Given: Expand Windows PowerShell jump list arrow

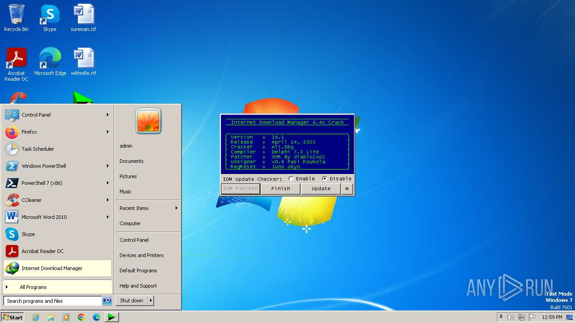Looking at the screenshot, I should pos(108,166).
